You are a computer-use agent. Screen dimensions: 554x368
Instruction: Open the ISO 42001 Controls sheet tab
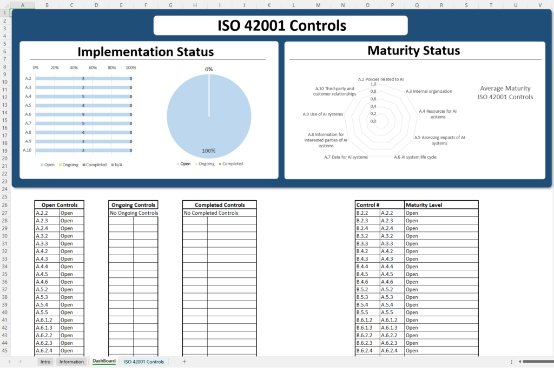143,362
